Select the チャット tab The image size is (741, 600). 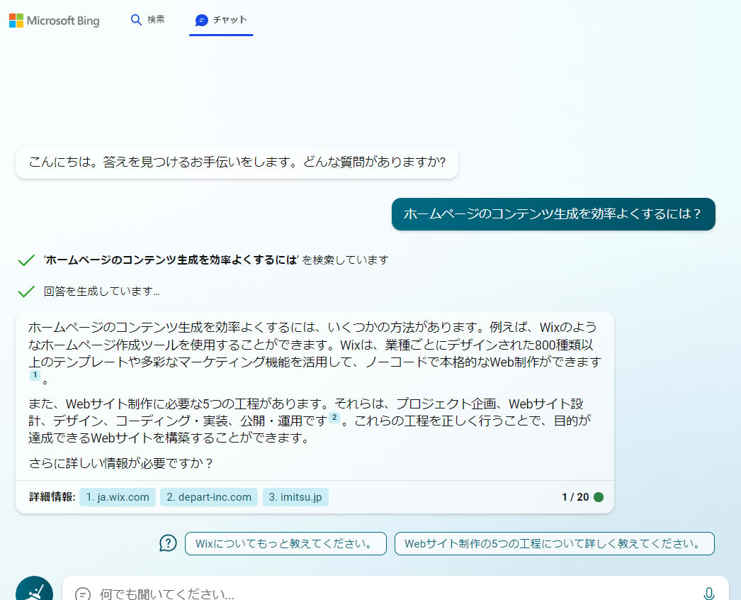point(221,20)
